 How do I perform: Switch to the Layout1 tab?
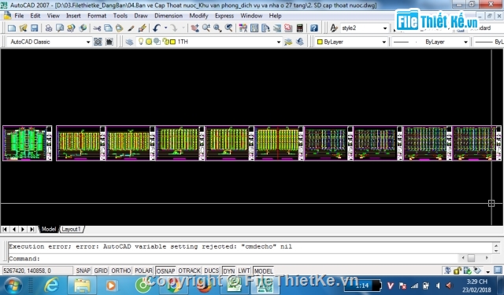[x=71, y=229]
